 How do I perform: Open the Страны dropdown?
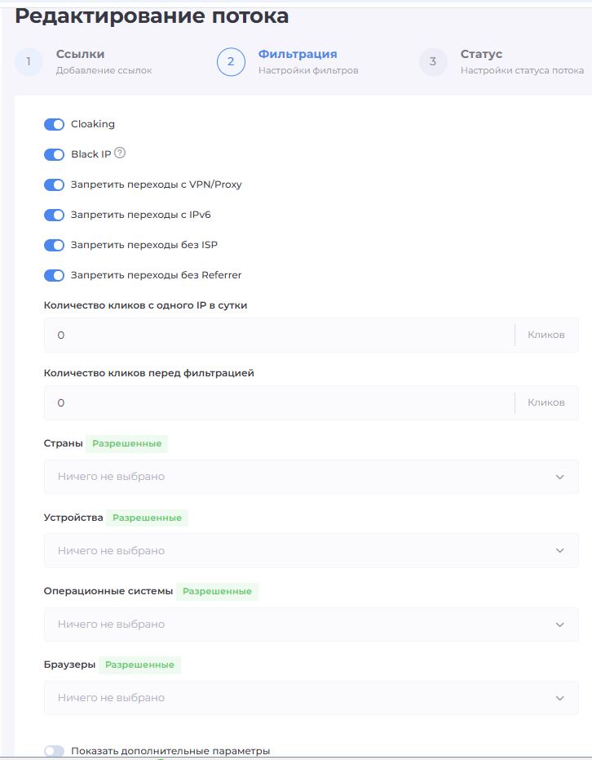pyautogui.click(x=311, y=477)
